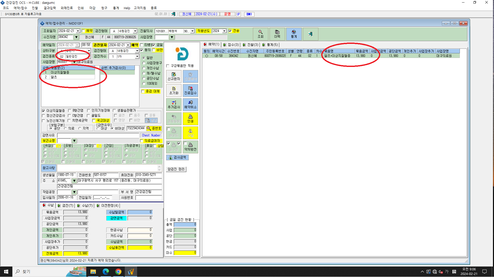Viewport: 494px width, 277px height.
Task: Expand the 적용년도 2024 dropdown
Action: point(224,31)
